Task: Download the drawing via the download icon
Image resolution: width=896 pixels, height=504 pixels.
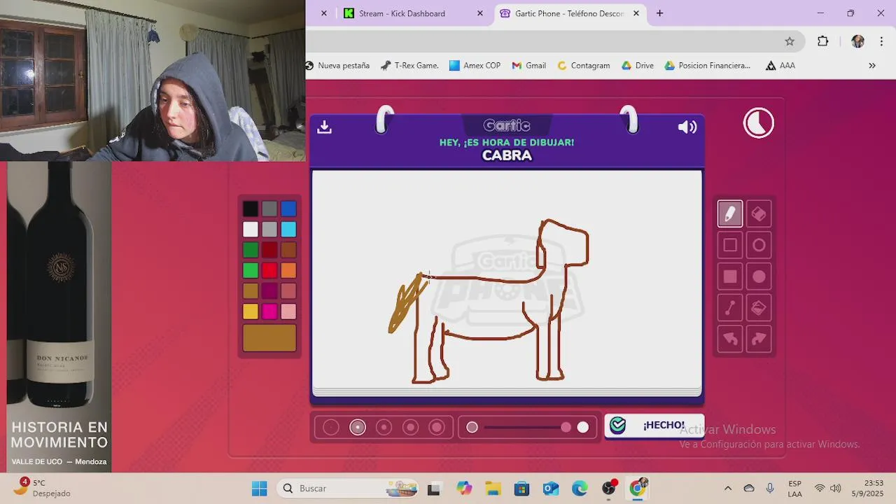Action: (x=324, y=127)
